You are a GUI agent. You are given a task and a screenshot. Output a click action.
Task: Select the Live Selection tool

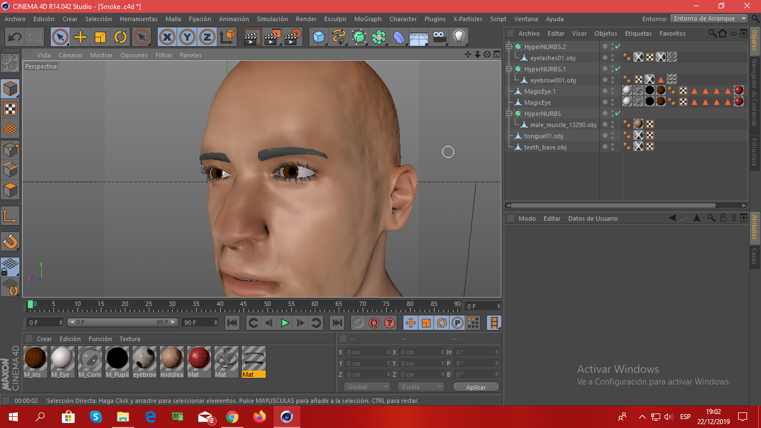click(60, 37)
